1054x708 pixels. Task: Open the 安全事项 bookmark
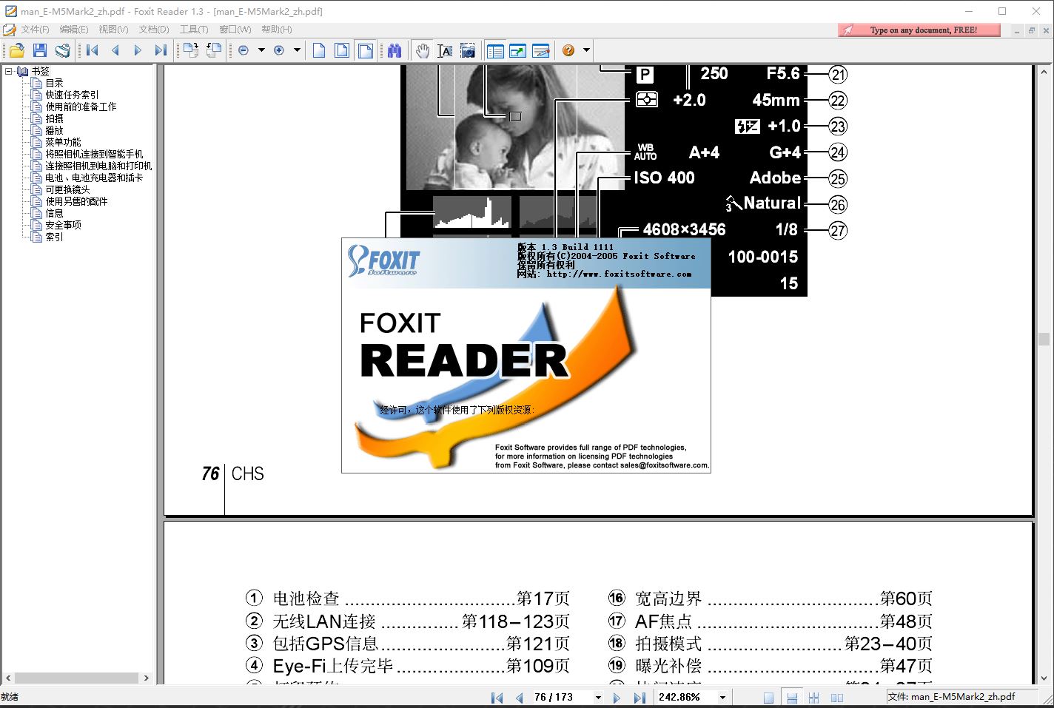coord(63,225)
